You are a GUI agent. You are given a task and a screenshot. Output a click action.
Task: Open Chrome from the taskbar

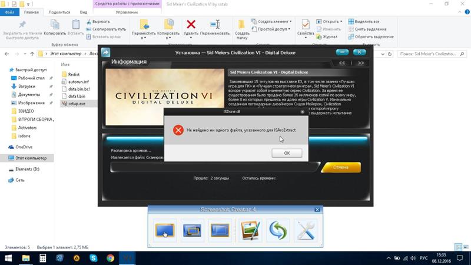coord(110,258)
